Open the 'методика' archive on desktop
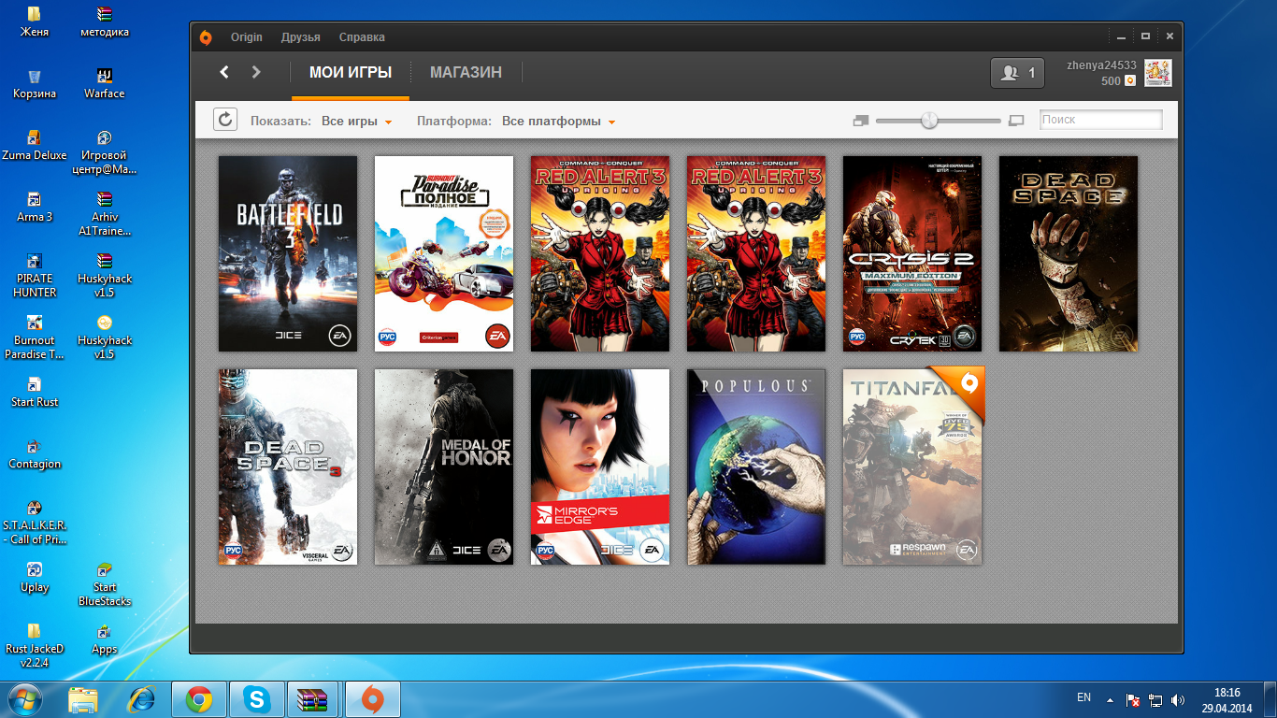 (105, 22)
